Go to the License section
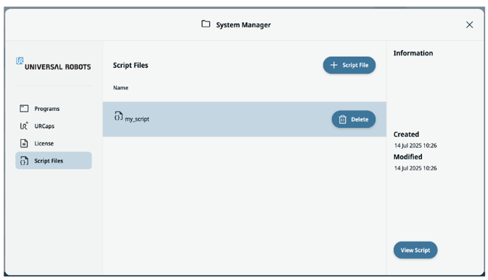Image resolution: width=488 pixels, height=280 pixels. coord(43,144)
